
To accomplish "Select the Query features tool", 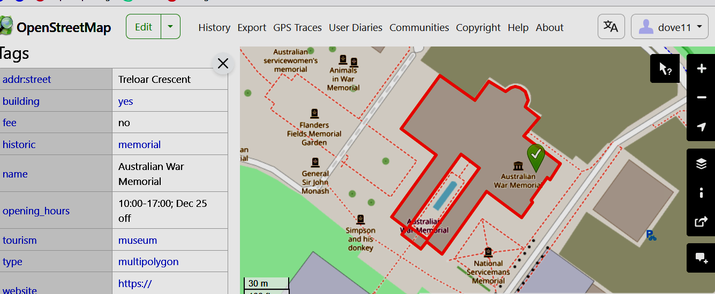I will click(x=665, y=68).
